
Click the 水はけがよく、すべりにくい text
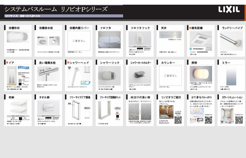tap(140, 101)
